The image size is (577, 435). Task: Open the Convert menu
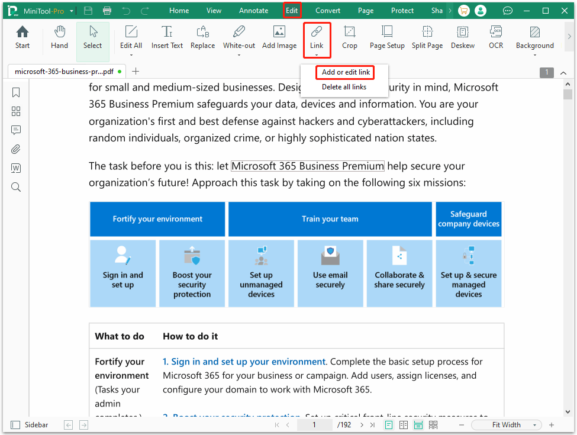pyautogui.click(x=327, y=10)
